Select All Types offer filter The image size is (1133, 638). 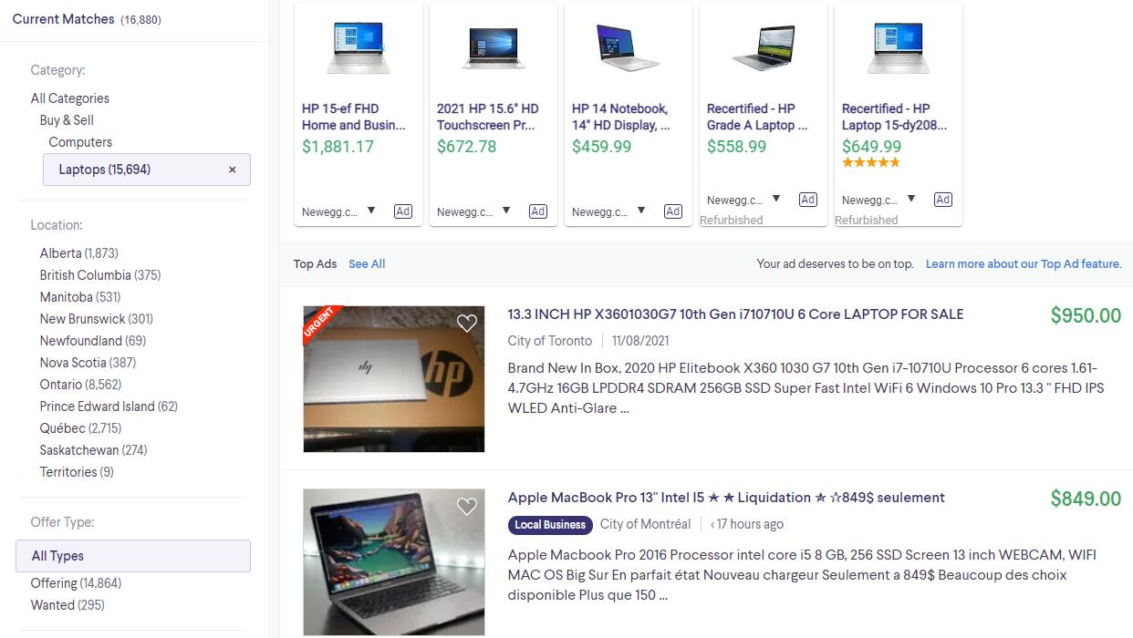tap(133, 556)
